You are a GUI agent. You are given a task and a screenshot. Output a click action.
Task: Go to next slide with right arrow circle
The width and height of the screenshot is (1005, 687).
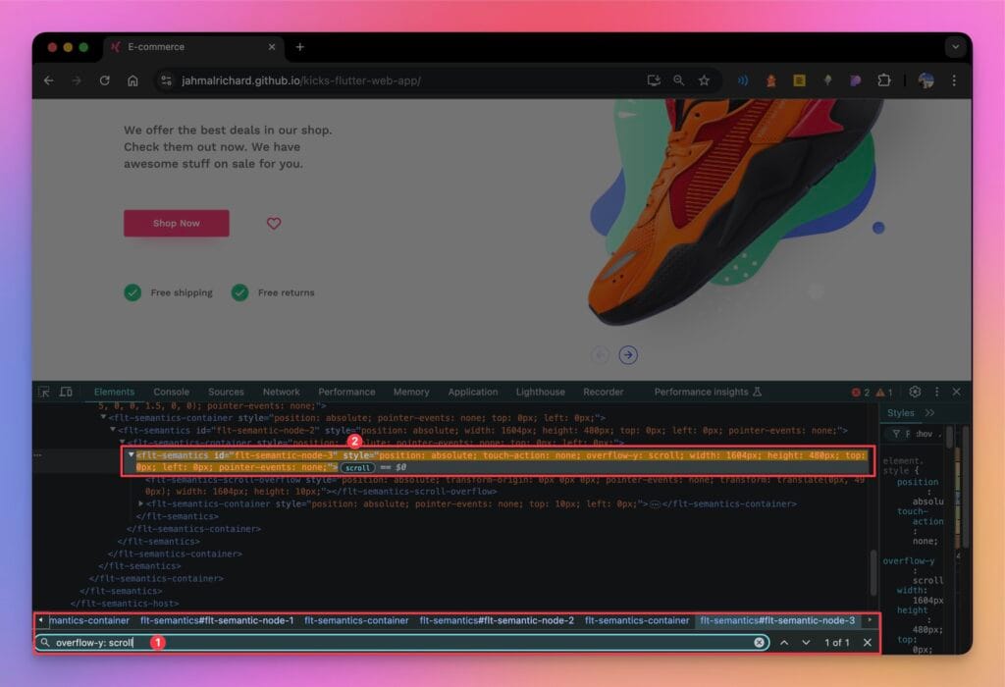[628, 354]
